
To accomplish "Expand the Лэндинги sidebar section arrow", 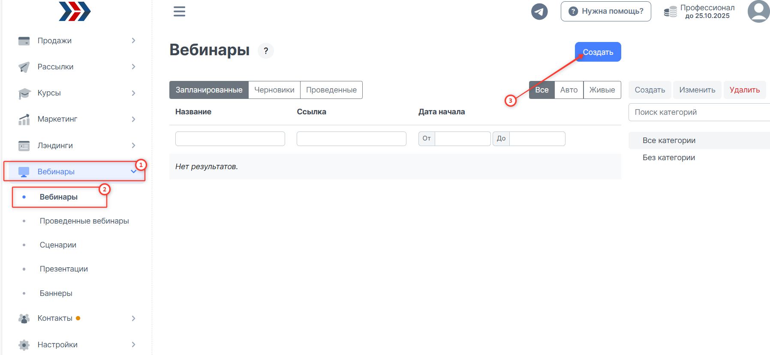I will pyautogui.click(x=133, y=146).
